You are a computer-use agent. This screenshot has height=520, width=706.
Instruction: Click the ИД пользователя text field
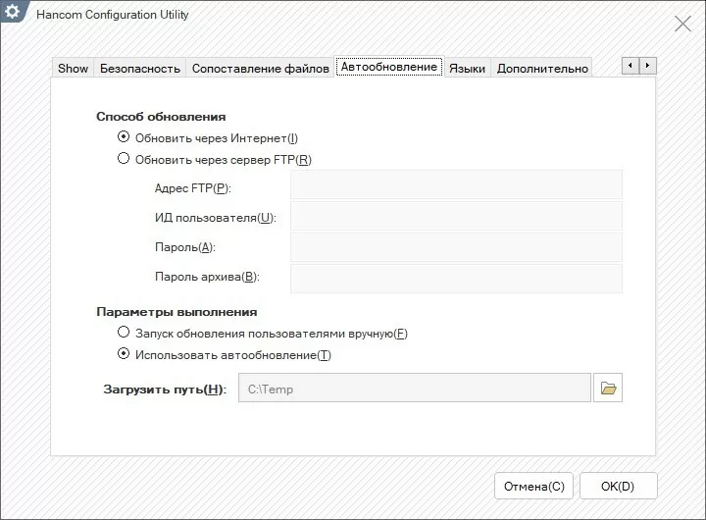[456, 217]
